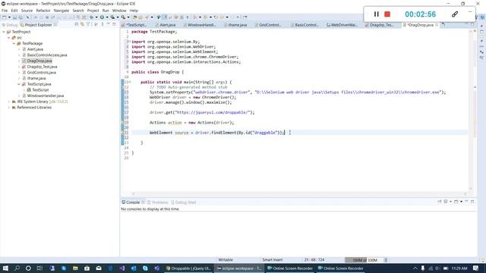486x273 pixels.
Task: Open the Window menu
Action: point(119,11)
